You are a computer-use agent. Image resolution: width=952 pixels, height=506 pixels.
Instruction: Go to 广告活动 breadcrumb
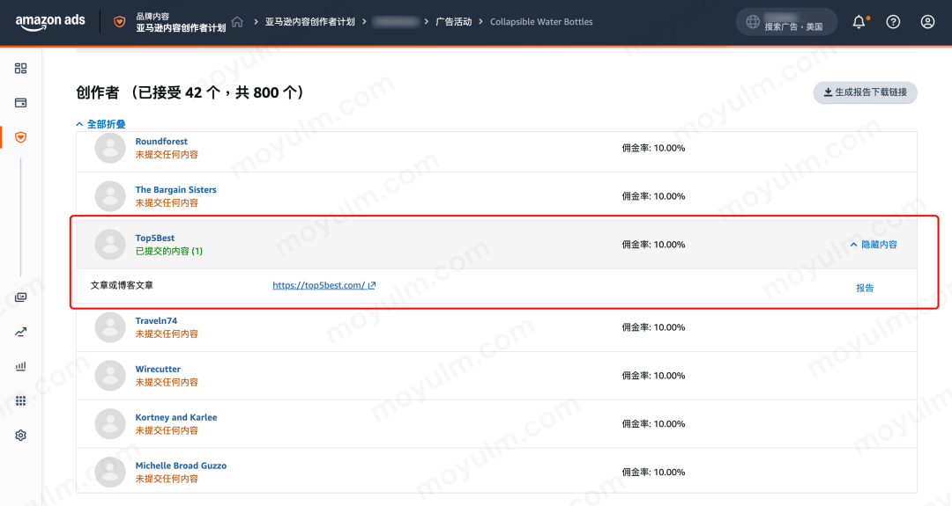(x=454, y=22)
